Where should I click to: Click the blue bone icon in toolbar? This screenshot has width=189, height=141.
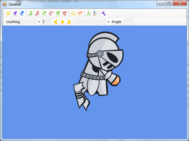pyautogui.click(x=22, y=13)
